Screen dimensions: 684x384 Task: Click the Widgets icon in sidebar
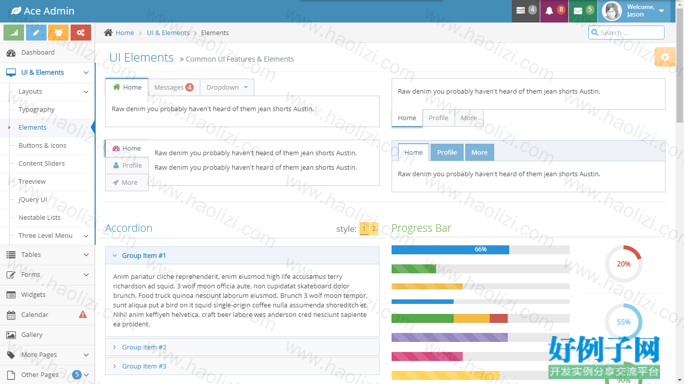11,295
